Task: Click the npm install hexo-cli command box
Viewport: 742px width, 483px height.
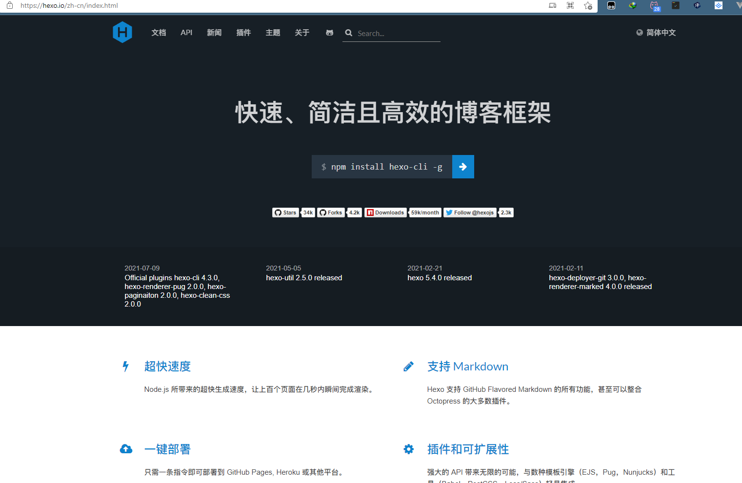Action: tap(382, 167)
